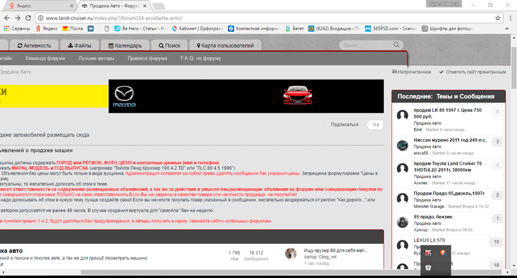This screenshot has height=278, width=517.
Task: Click the browser address bar URL
Action: pos(114,18)
